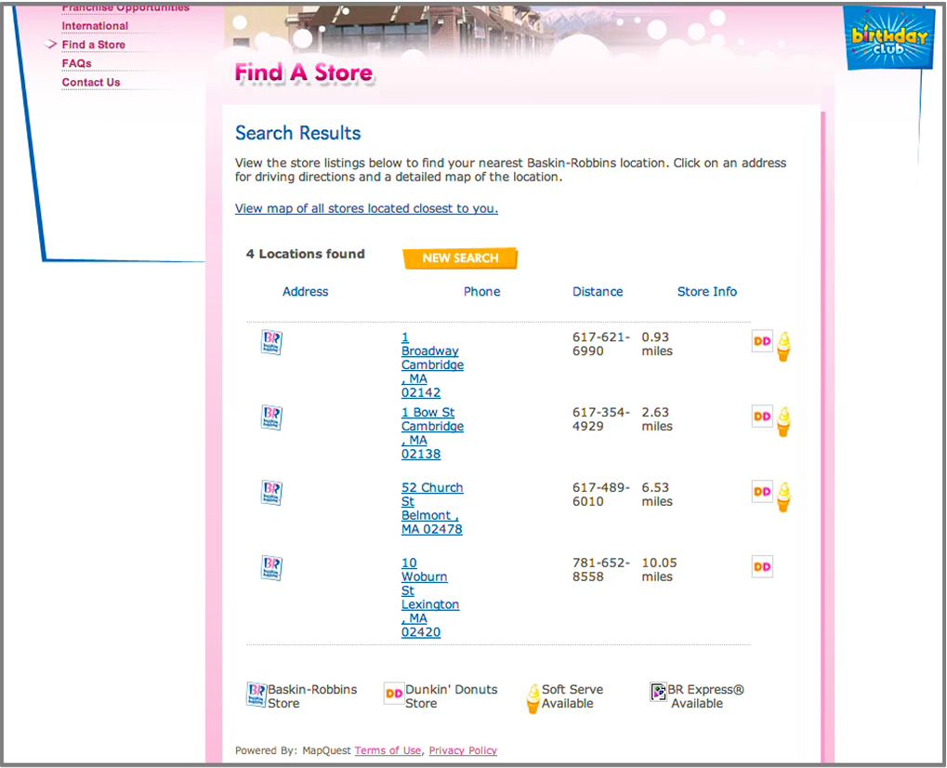Open directions for 1 Broadway Cambridge address
This screenshot has width=947, height=768.
click(x=432, y=365)
